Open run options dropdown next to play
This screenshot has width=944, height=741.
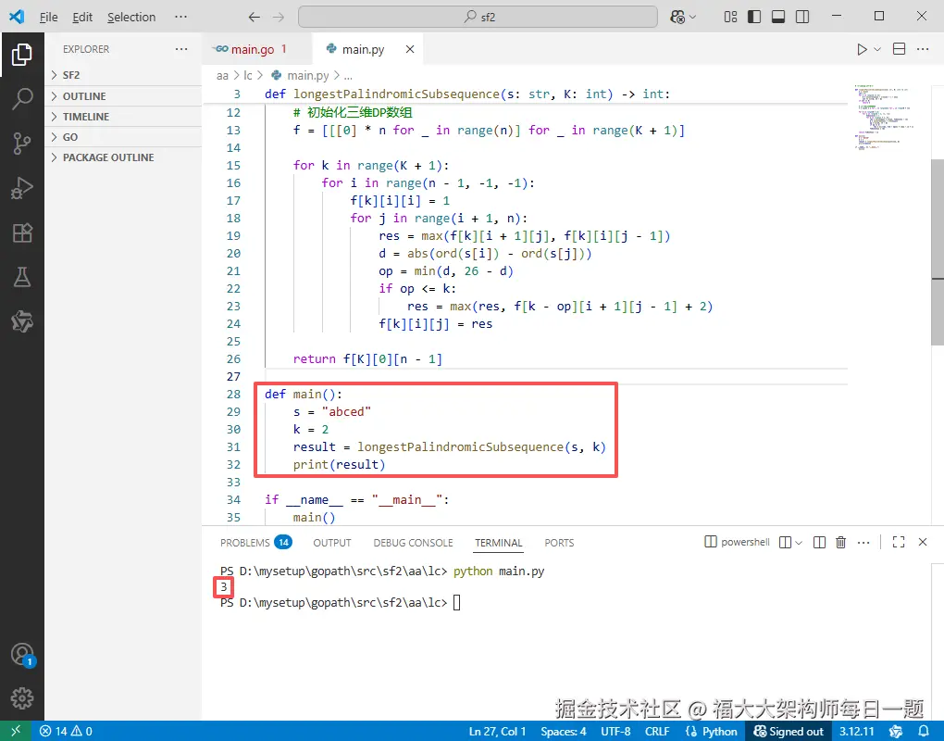tap(877, 49)
